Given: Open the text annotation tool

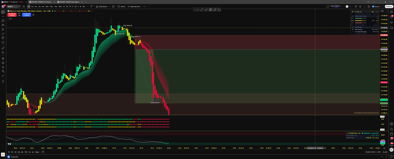Looking at the screenshot, I should (3, 38).
